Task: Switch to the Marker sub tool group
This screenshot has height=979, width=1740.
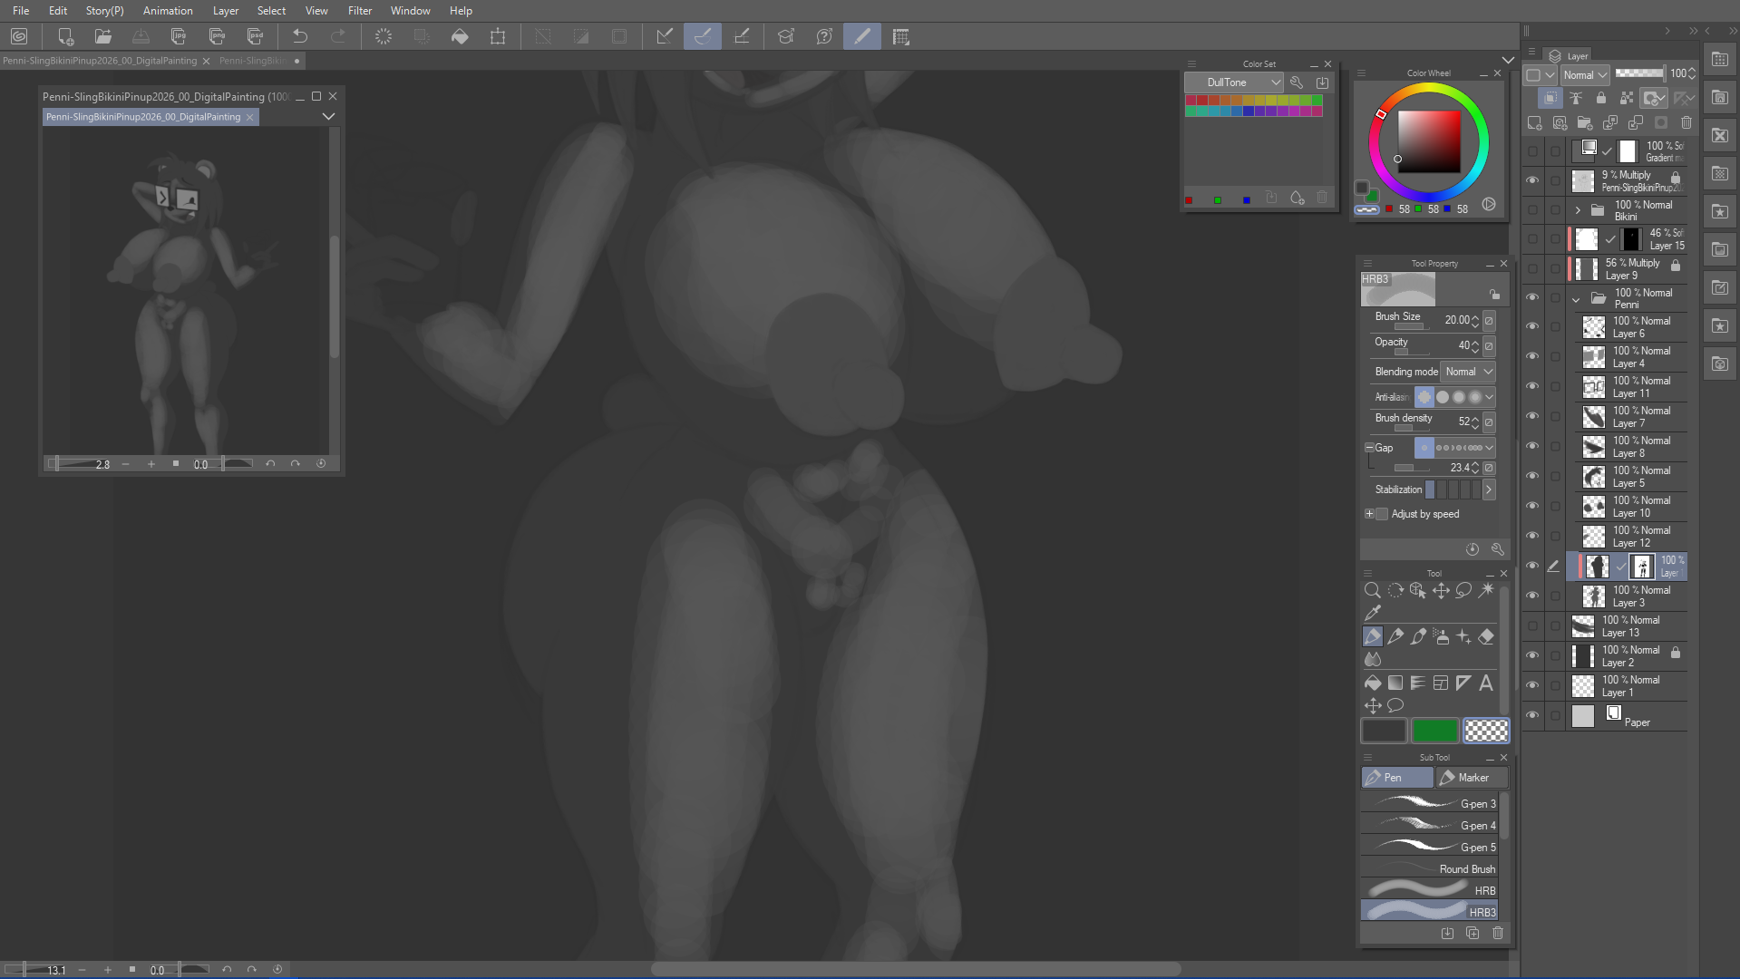Action: point(1472,778)
